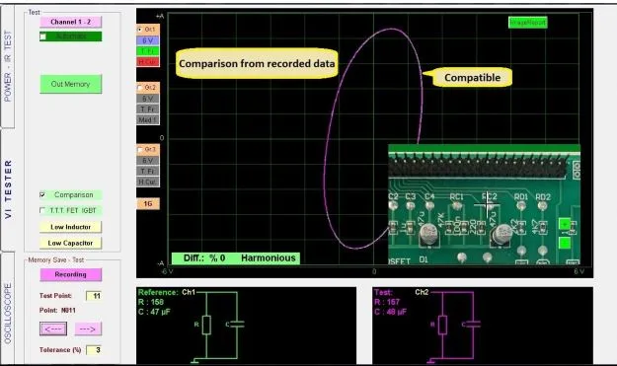The height and width of the screenshot is (366, 617).
Task: Click the Out Memory button
Action: tap(70, 84)
